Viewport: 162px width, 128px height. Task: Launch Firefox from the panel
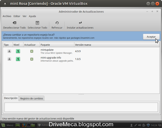click(24, 125)
